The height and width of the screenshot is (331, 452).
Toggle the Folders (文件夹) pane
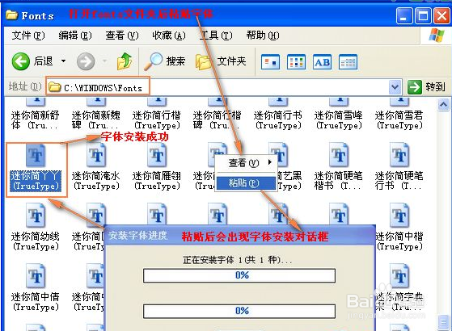[221, 61]
